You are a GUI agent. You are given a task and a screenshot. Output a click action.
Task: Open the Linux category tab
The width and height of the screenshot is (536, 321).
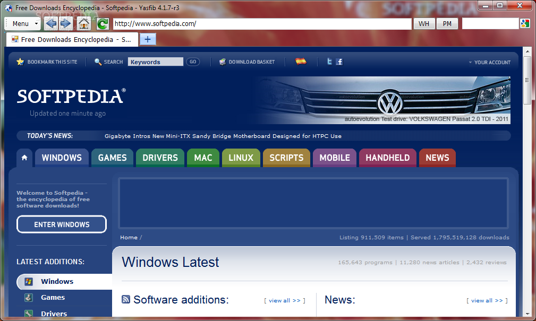pyautogui.click(x=241, y=158)
